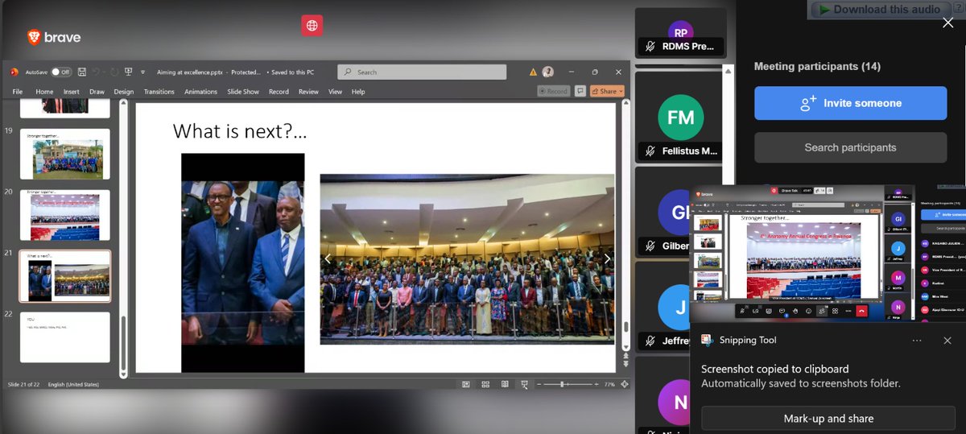Select slide 20 thumbnail
The width and height of the screenshot is (966, 434).
tap(64, 215)
